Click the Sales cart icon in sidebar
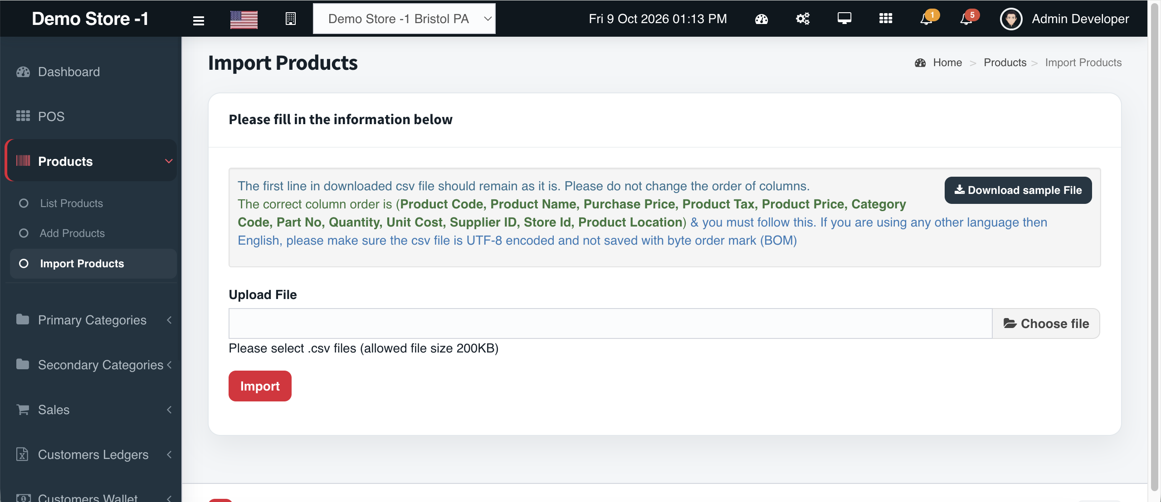1161x502 pixels. coord(23,410)
